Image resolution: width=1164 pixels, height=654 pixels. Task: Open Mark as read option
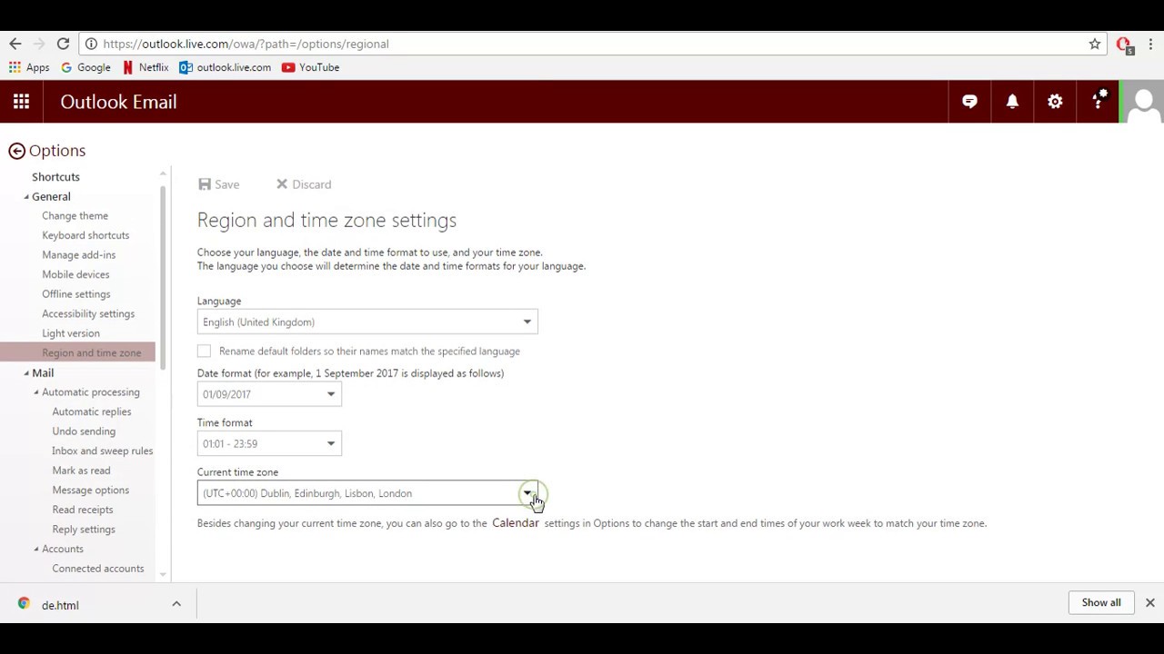(x=81, y=471)
